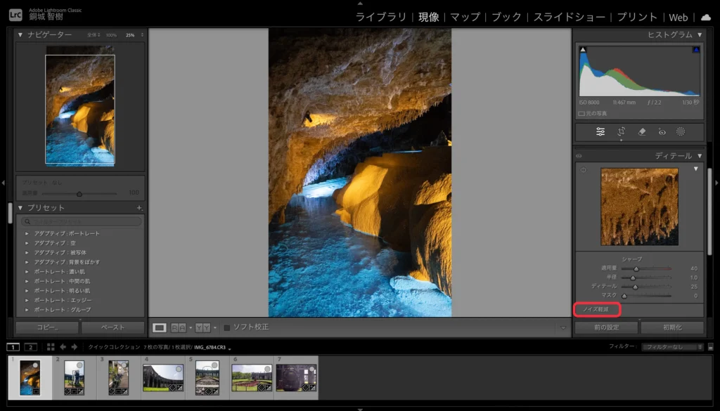Select the Healing eraser tool
This screenshot has width=720, height=411.
(641, 131)
